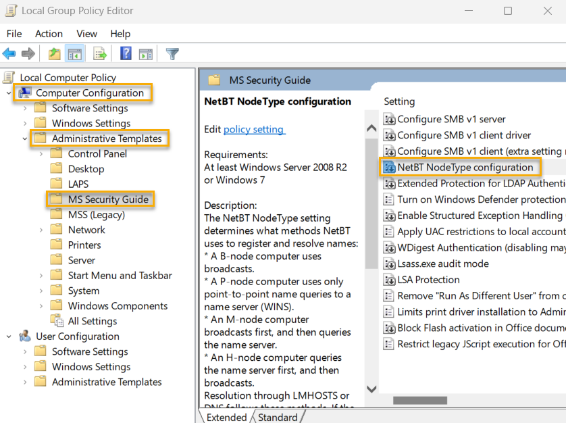
Task: Open Help using the question mark icon
Action: coord(126,53)
